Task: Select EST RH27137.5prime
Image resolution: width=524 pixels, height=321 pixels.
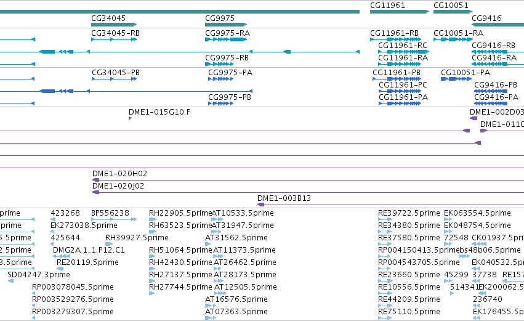Action: point(180,275)
